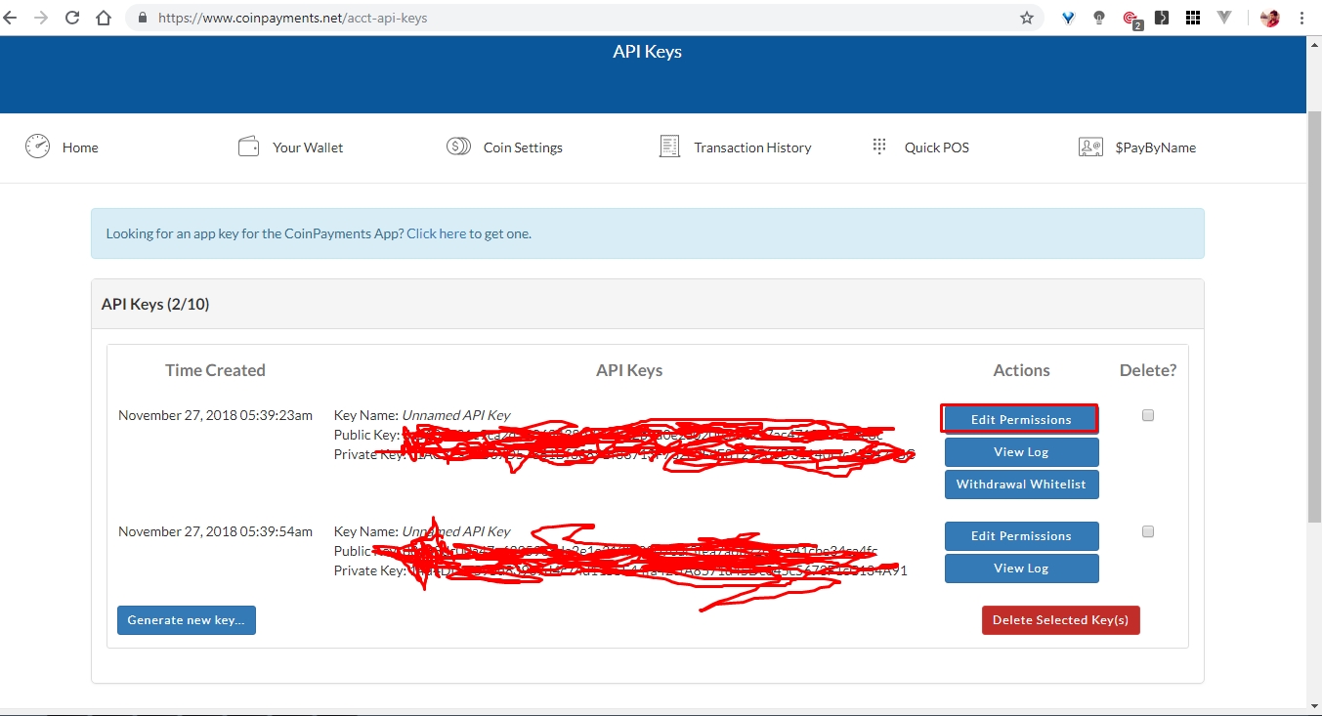
Task: Follow the 'Click here' app key link
Action: (436, 233)
